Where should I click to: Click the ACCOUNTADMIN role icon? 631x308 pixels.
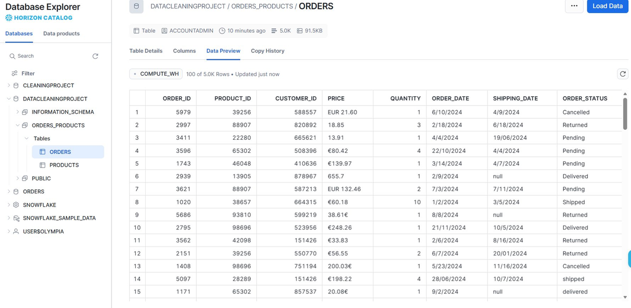[164, 31]
